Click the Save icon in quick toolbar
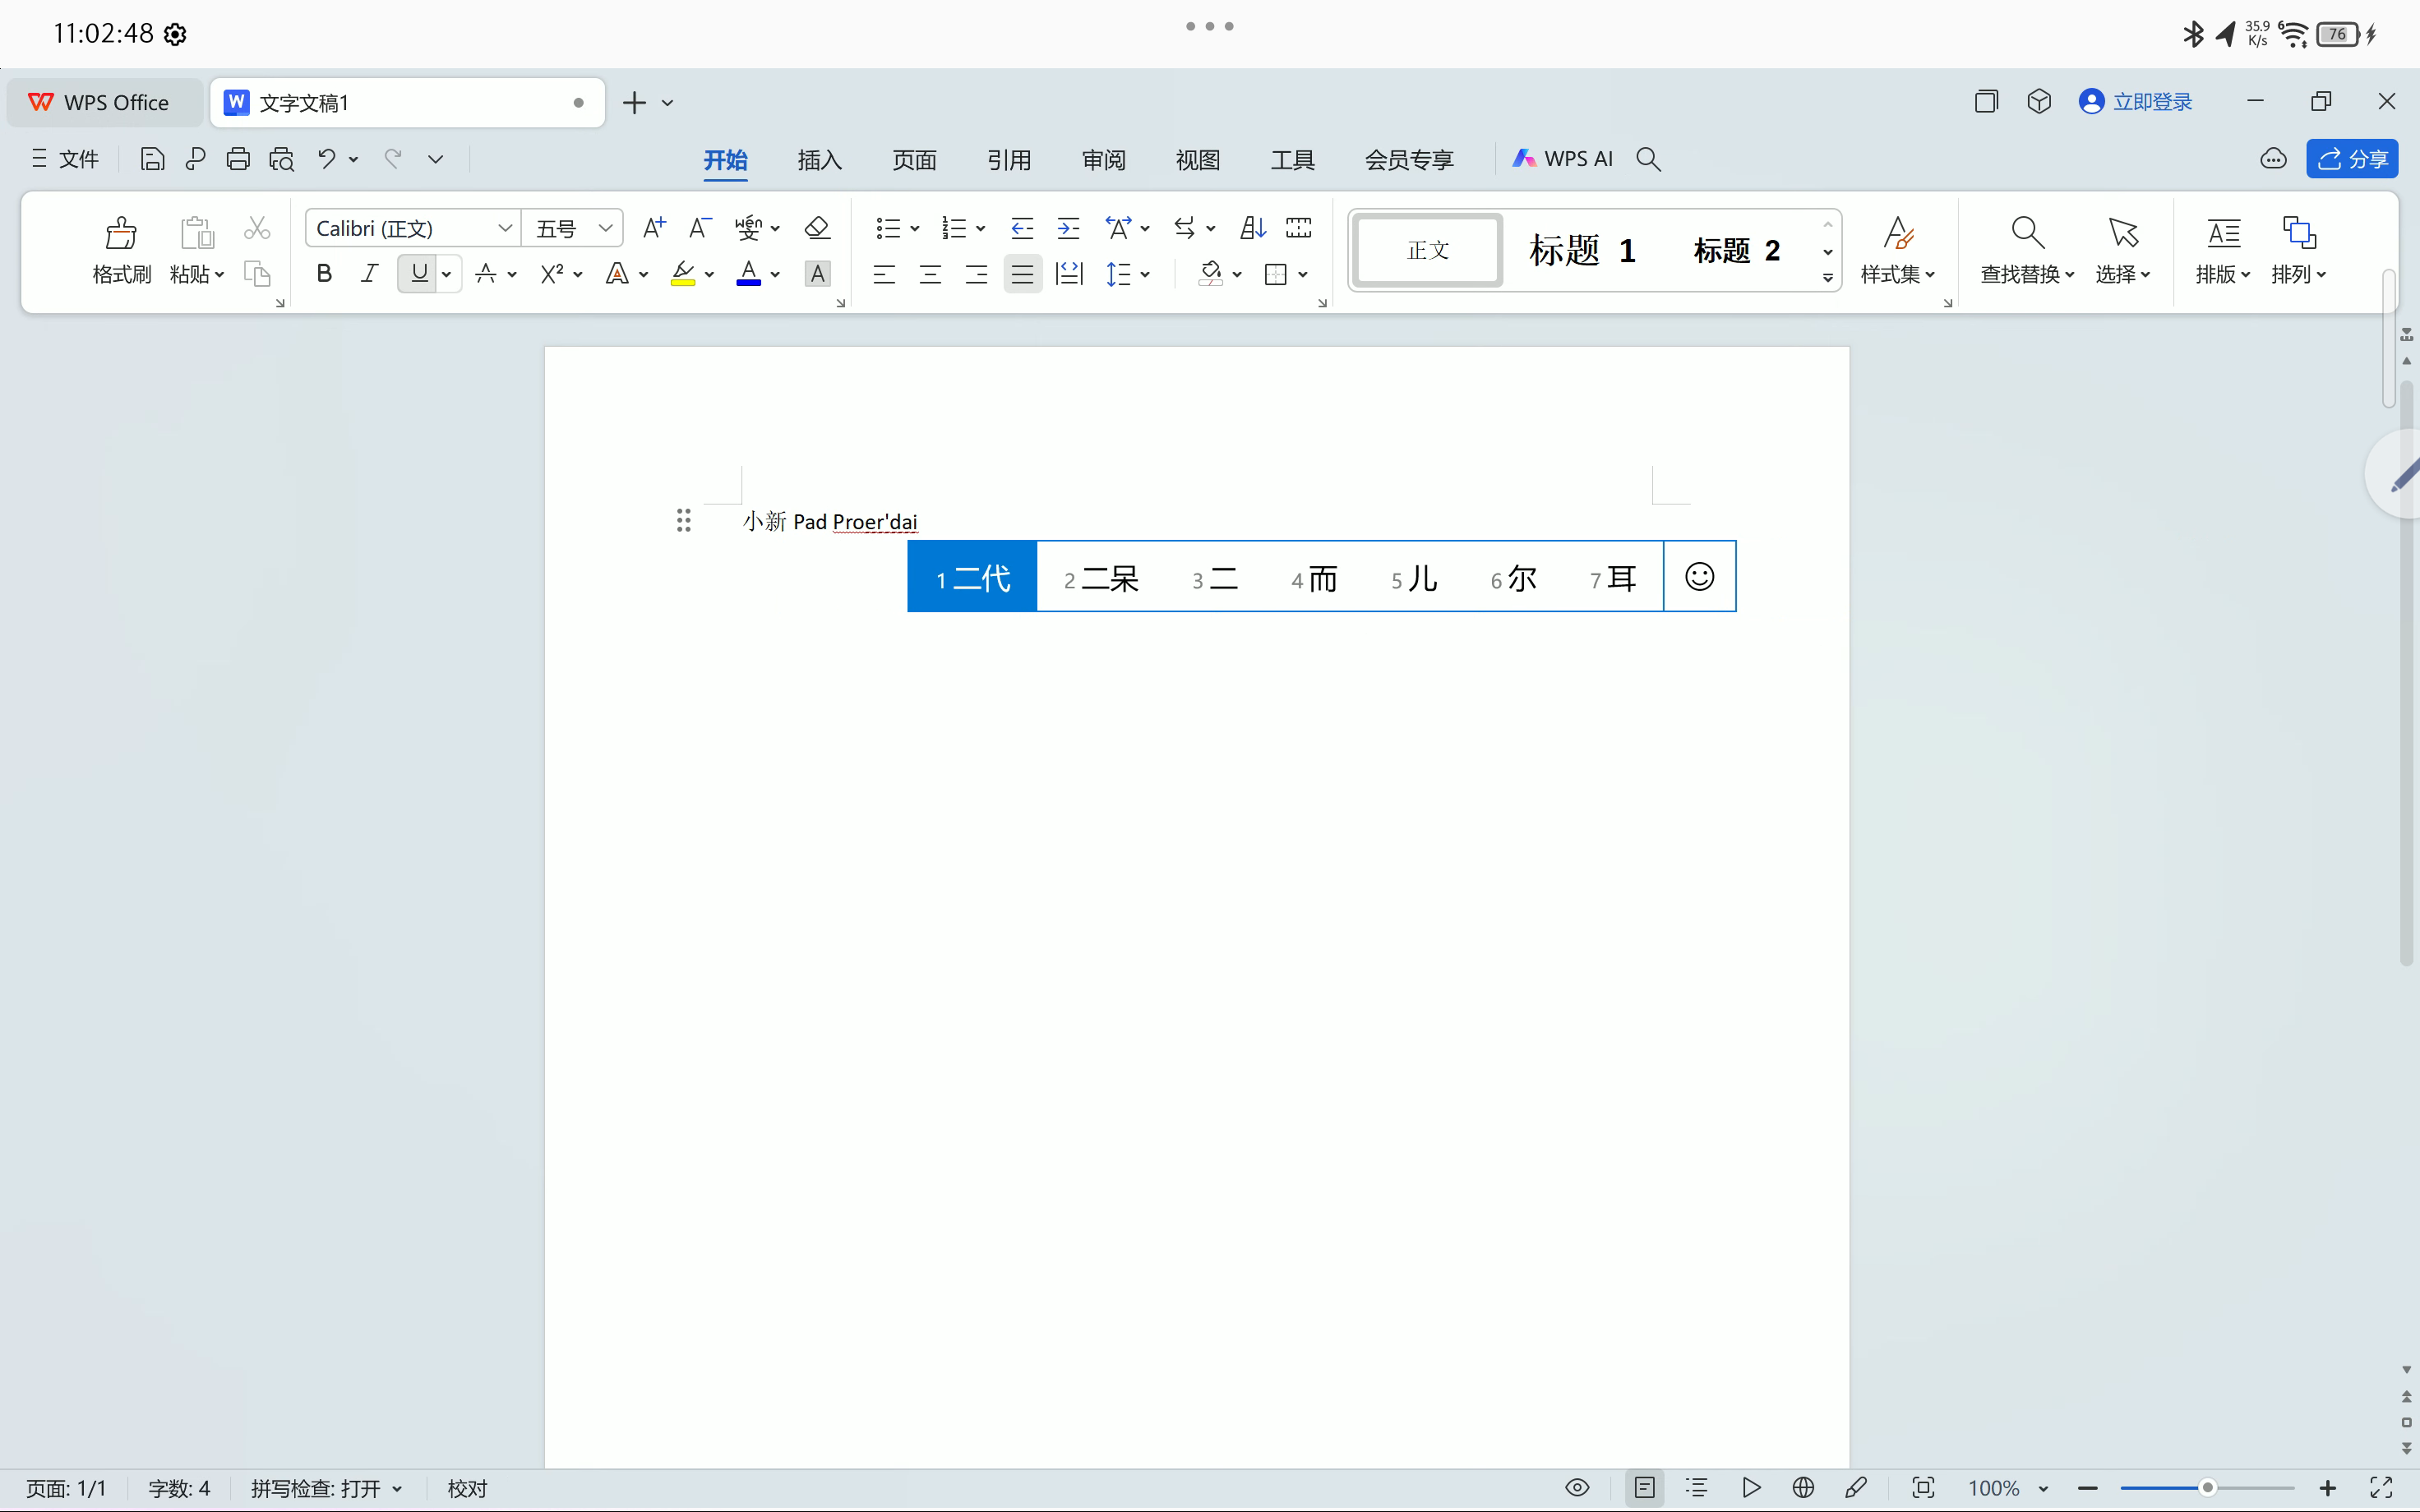 point(152,159)
